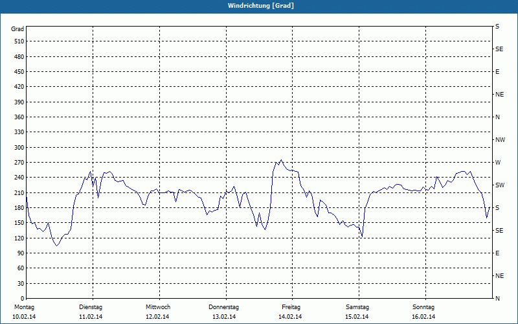Click the "Grad" axis unit label
The height and width of the screenshot is (324, 518).
point(17,29)
